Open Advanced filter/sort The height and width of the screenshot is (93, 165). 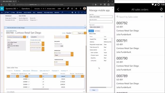tap(23, 20)
